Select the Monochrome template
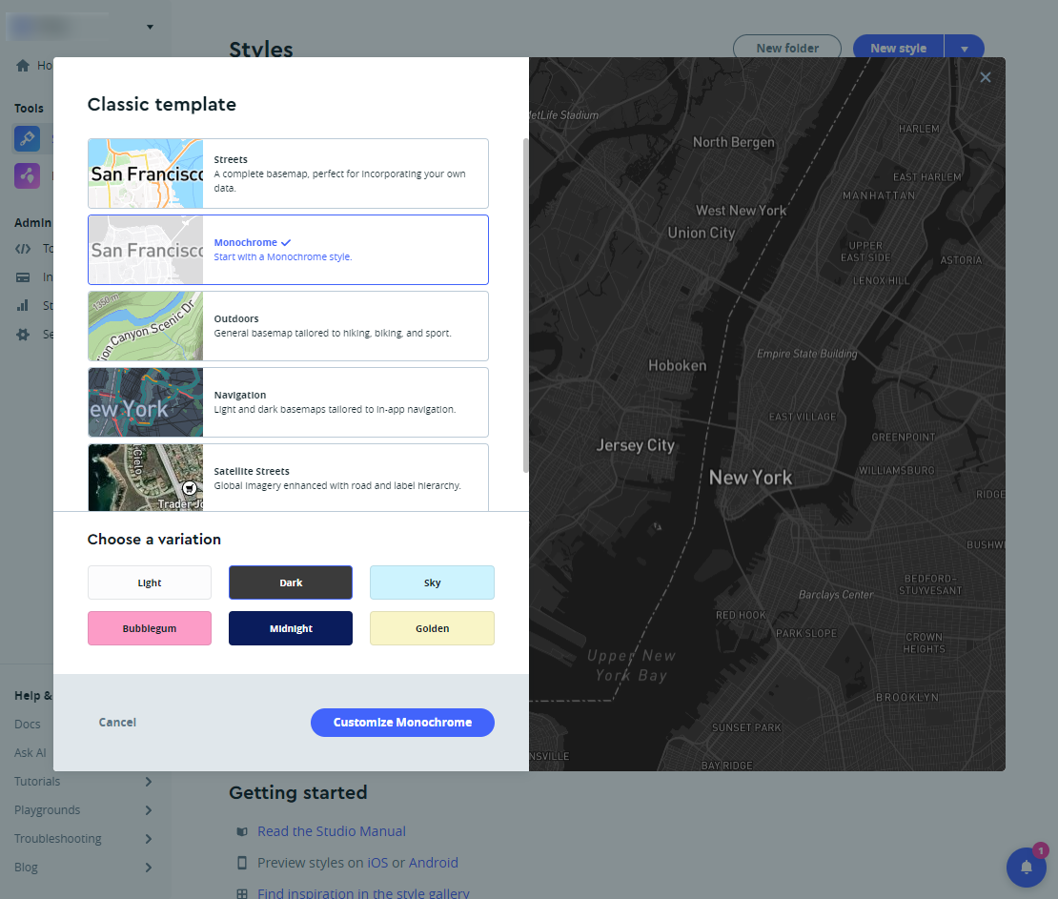This screenshot has height=899, width=1058. pos(288,250)
